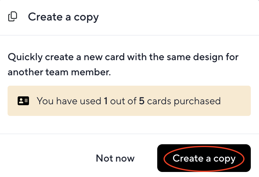Image resolution: width=259 pixels, height=177 pixels.
Task: Click the You have used text
Action: coord(69,101)
